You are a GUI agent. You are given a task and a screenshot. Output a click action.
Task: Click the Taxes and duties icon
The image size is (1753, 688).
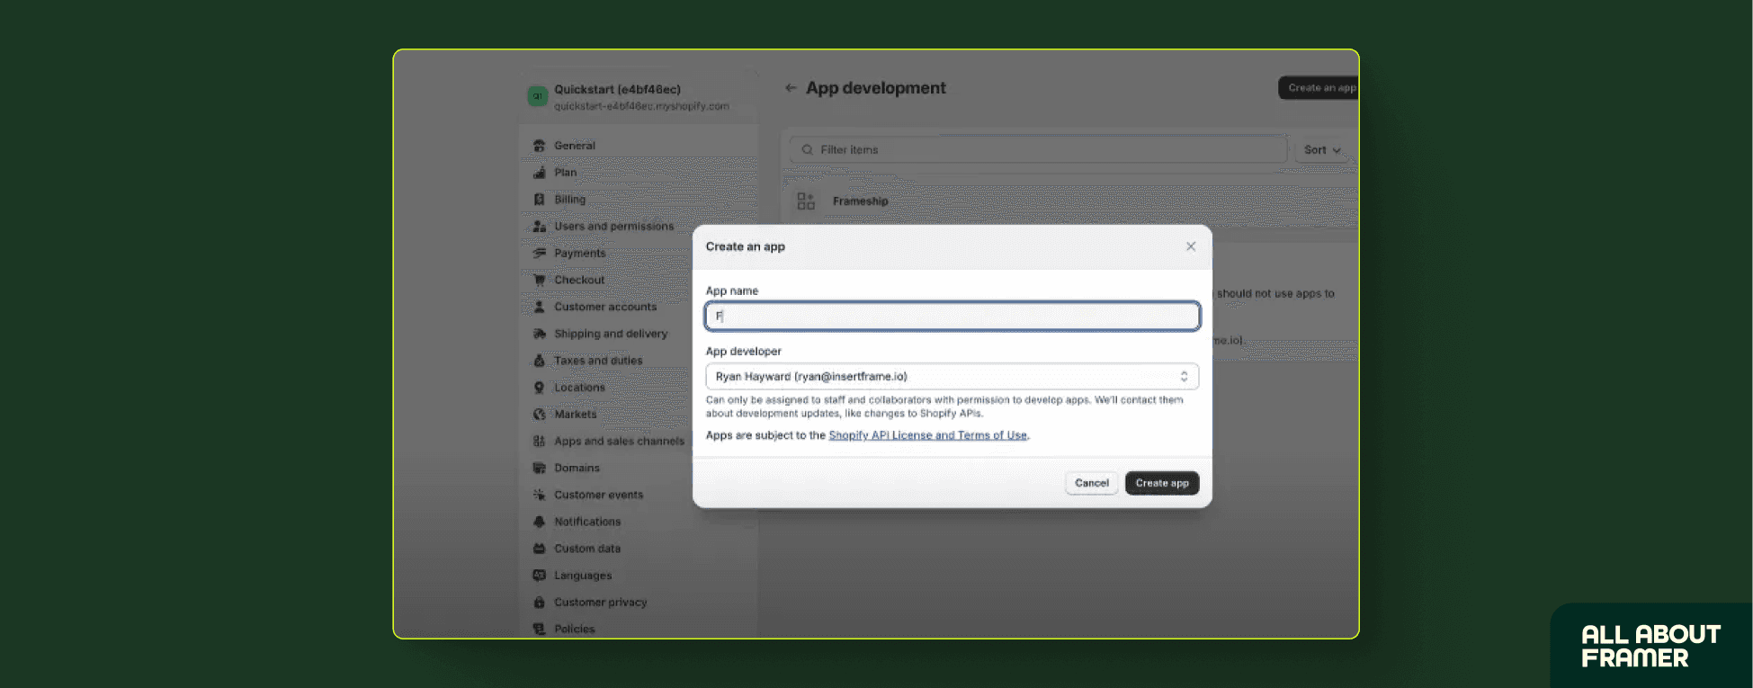tap(540, 361)
